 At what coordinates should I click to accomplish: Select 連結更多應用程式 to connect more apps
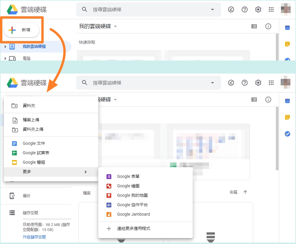click(145, 229)
